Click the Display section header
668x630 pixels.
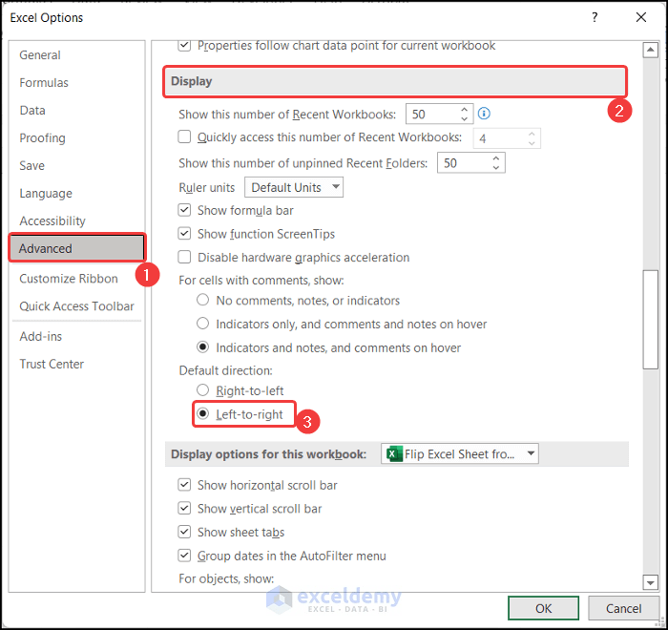coord(395,81)
